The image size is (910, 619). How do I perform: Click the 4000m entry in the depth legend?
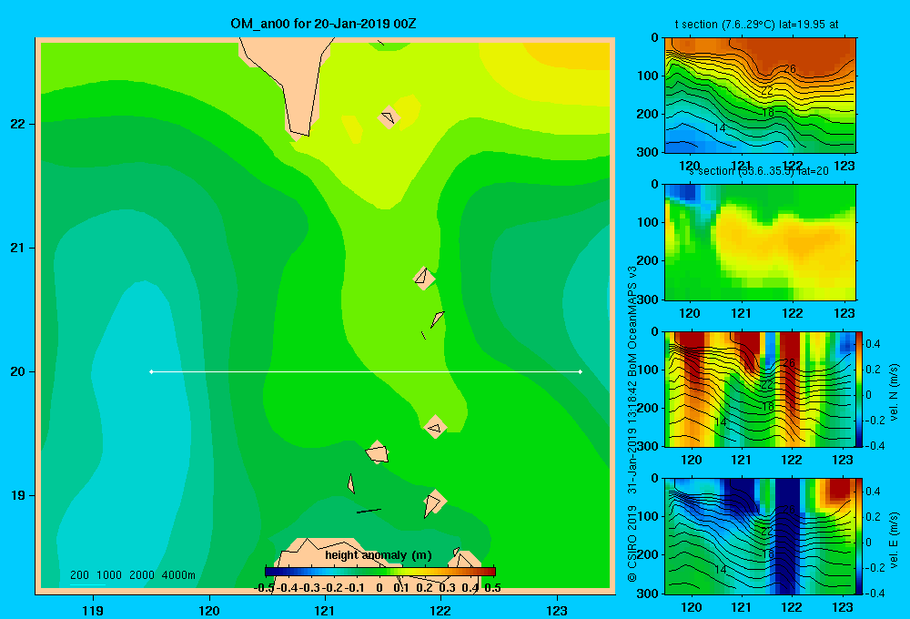coord(178,575)
